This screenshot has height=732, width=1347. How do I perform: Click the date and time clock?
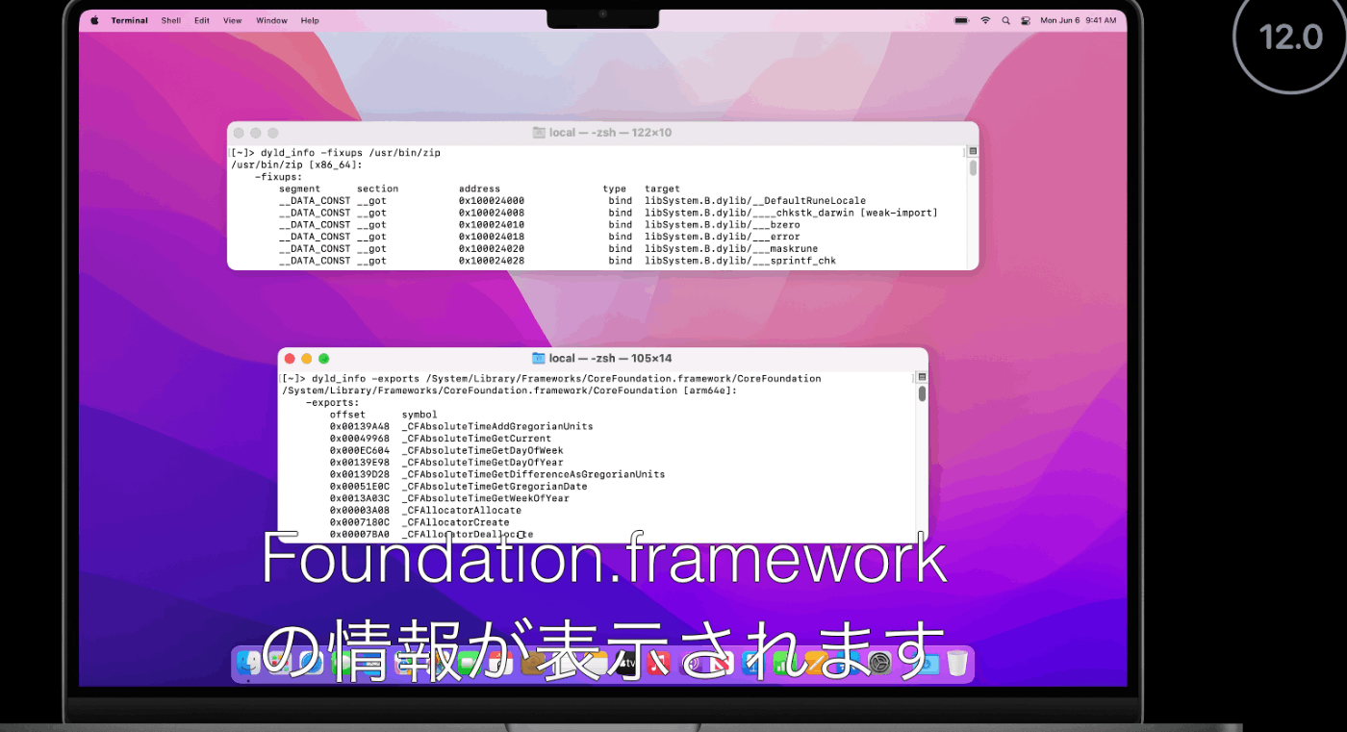point(1079,20)
